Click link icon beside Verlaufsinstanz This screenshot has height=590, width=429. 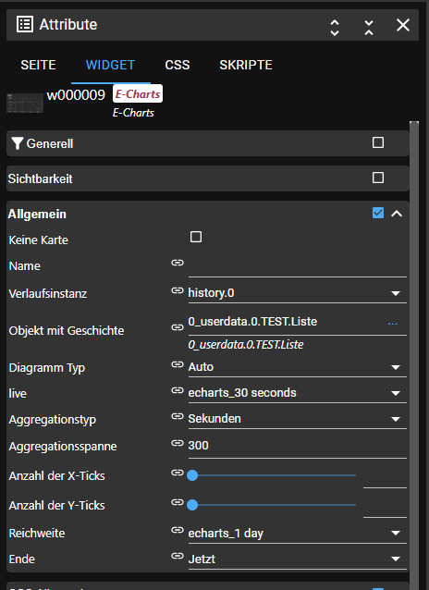(178, 290)
